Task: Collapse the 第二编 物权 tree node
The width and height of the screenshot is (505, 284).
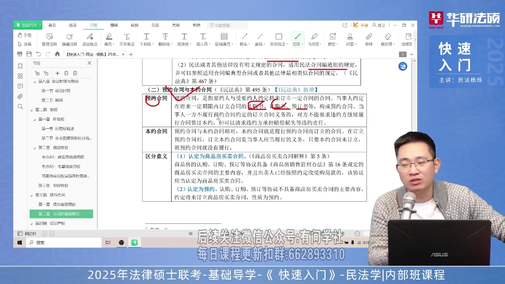Action: click(x=32, y=110)
